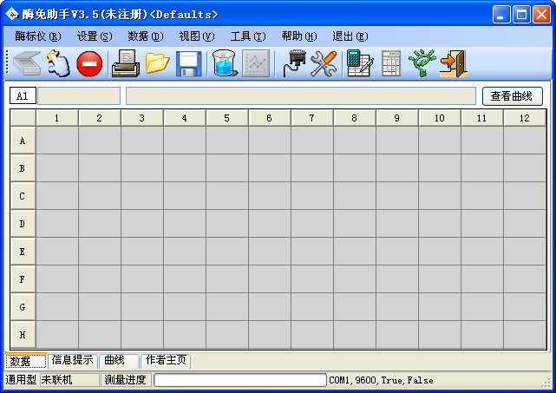This screenshot has height=393, width=556.
Task: Save data with floppy disk icon
Action: click(x=189, y=63)
